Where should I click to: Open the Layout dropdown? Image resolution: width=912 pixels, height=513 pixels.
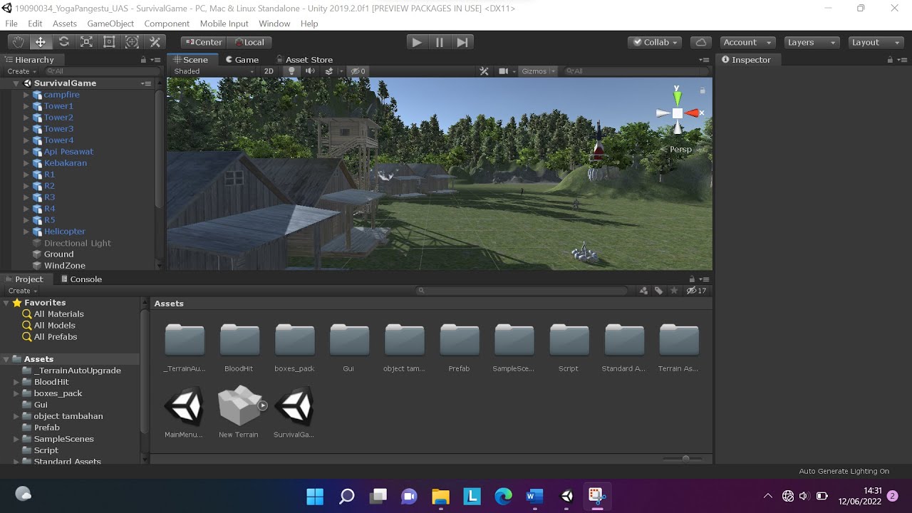click(x=876, y=42)
